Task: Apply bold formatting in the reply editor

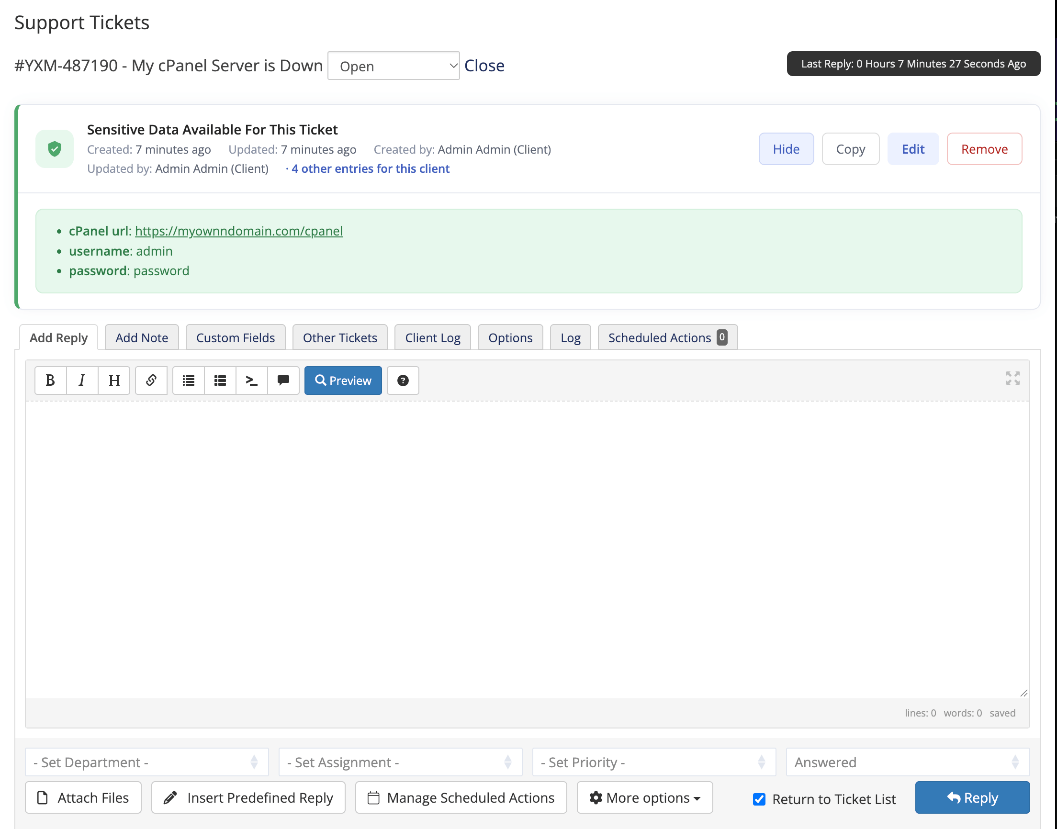Action: (50, 381)
